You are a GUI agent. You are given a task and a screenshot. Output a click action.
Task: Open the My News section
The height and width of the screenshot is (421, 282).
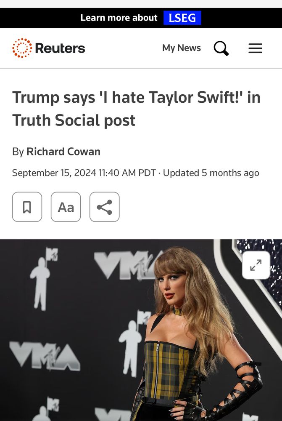182,48
